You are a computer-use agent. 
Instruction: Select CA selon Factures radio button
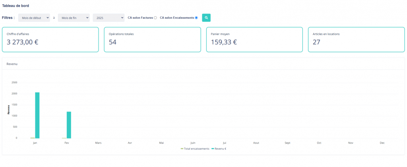pos(155,18)
